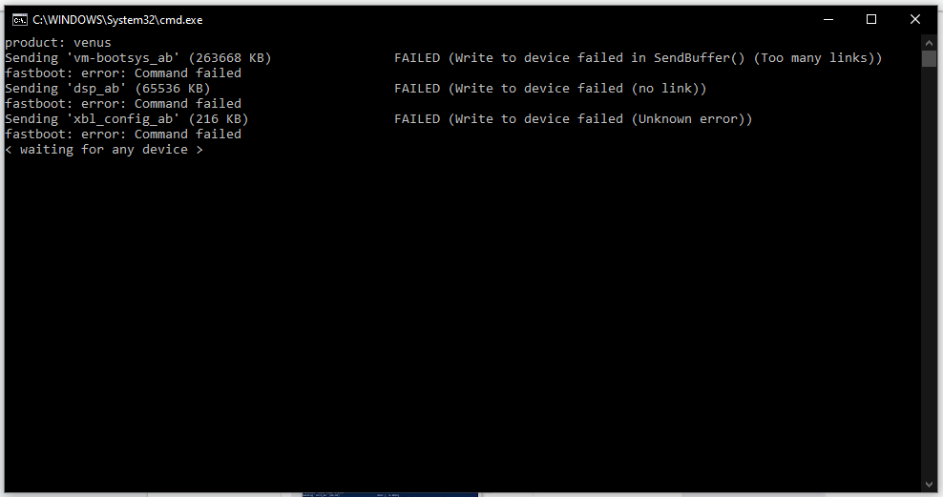Maximize the command prompt window
The width and height of the screenshot is (943, 497).
click(x=870, y=20)
